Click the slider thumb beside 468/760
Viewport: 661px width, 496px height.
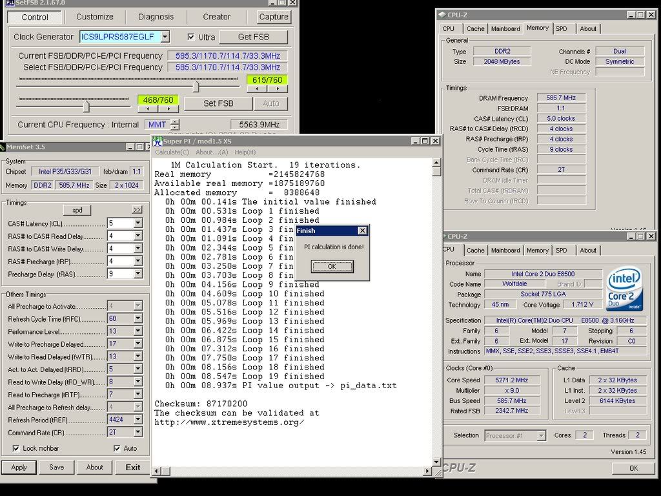(86, 107)
